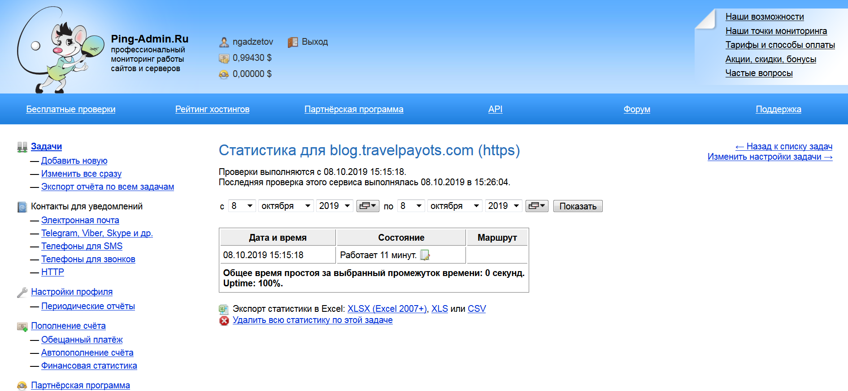Click the Состояние column header
848x391 pixels.
click(401, 238)
